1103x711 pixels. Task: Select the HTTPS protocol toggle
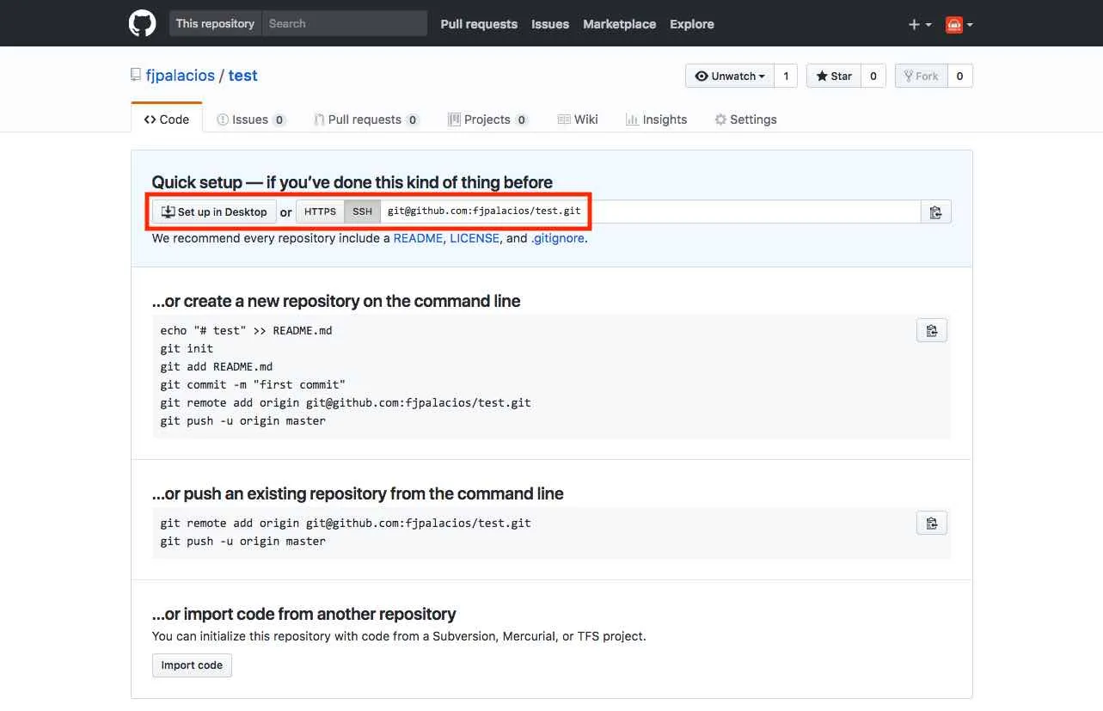click(x=321, y=211)
